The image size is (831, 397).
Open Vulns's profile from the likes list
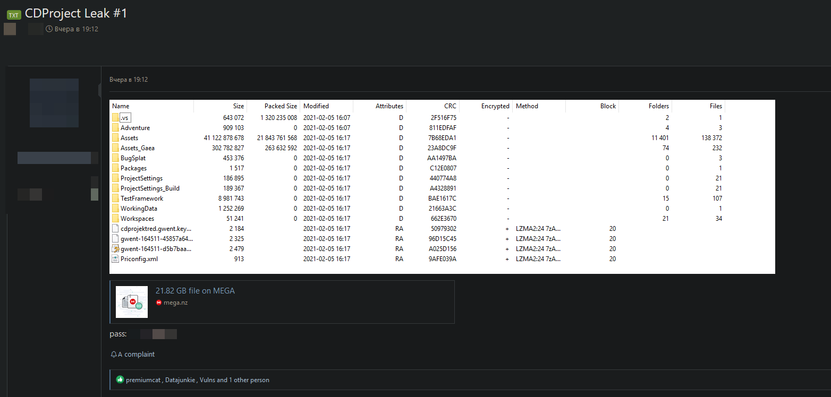[x=207, y=380]
